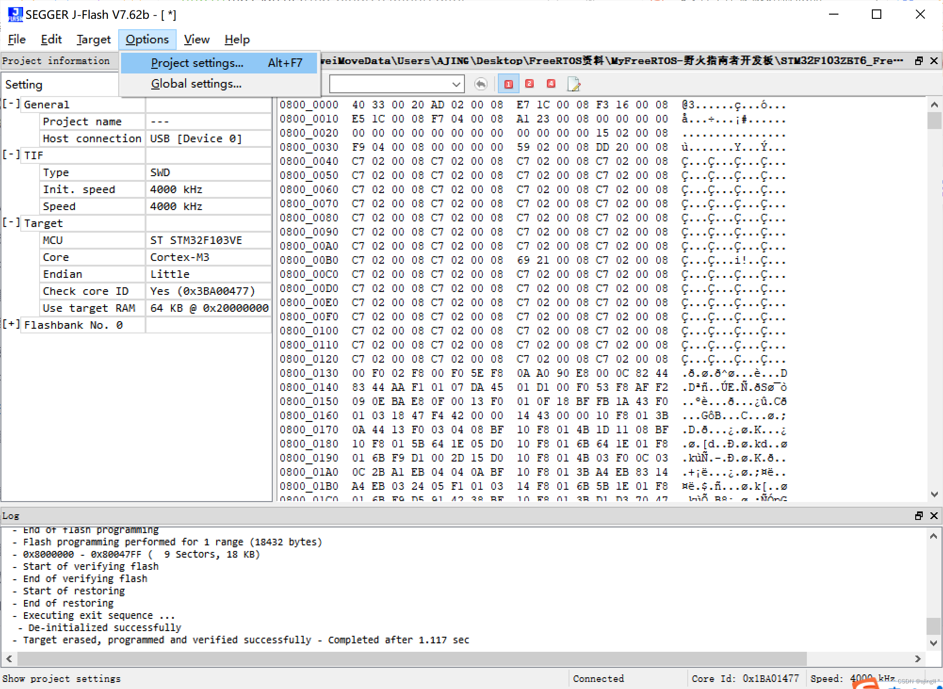Select the 1-byte hex display width icon

[508, 83]
